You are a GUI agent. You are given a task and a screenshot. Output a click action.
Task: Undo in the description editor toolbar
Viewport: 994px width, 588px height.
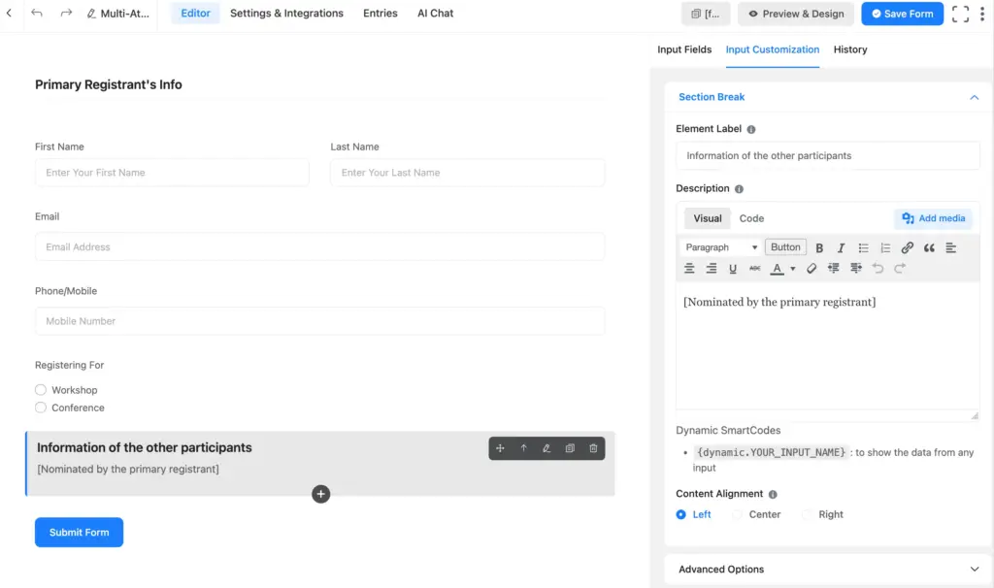[x=878, y=269]
